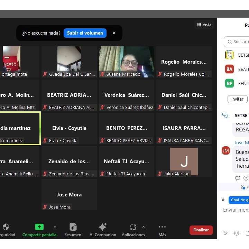
Task: Open the chat recipient selector 'Chat de grupo'
Action: (x=239, y=200)
